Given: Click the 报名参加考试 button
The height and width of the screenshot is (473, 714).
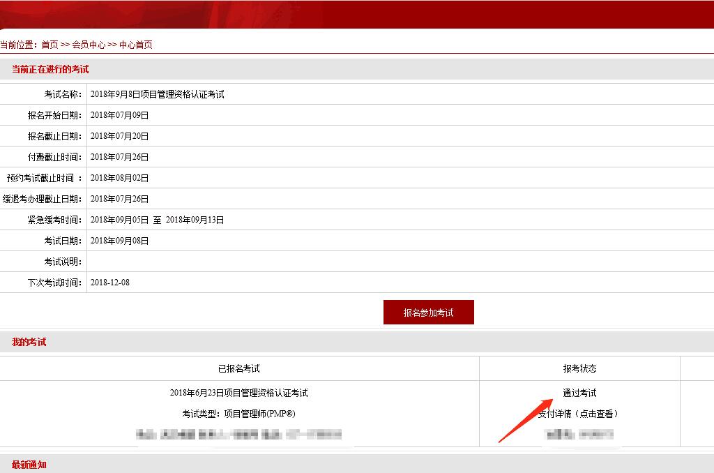Looking at the screenshot, I should 428,313.
